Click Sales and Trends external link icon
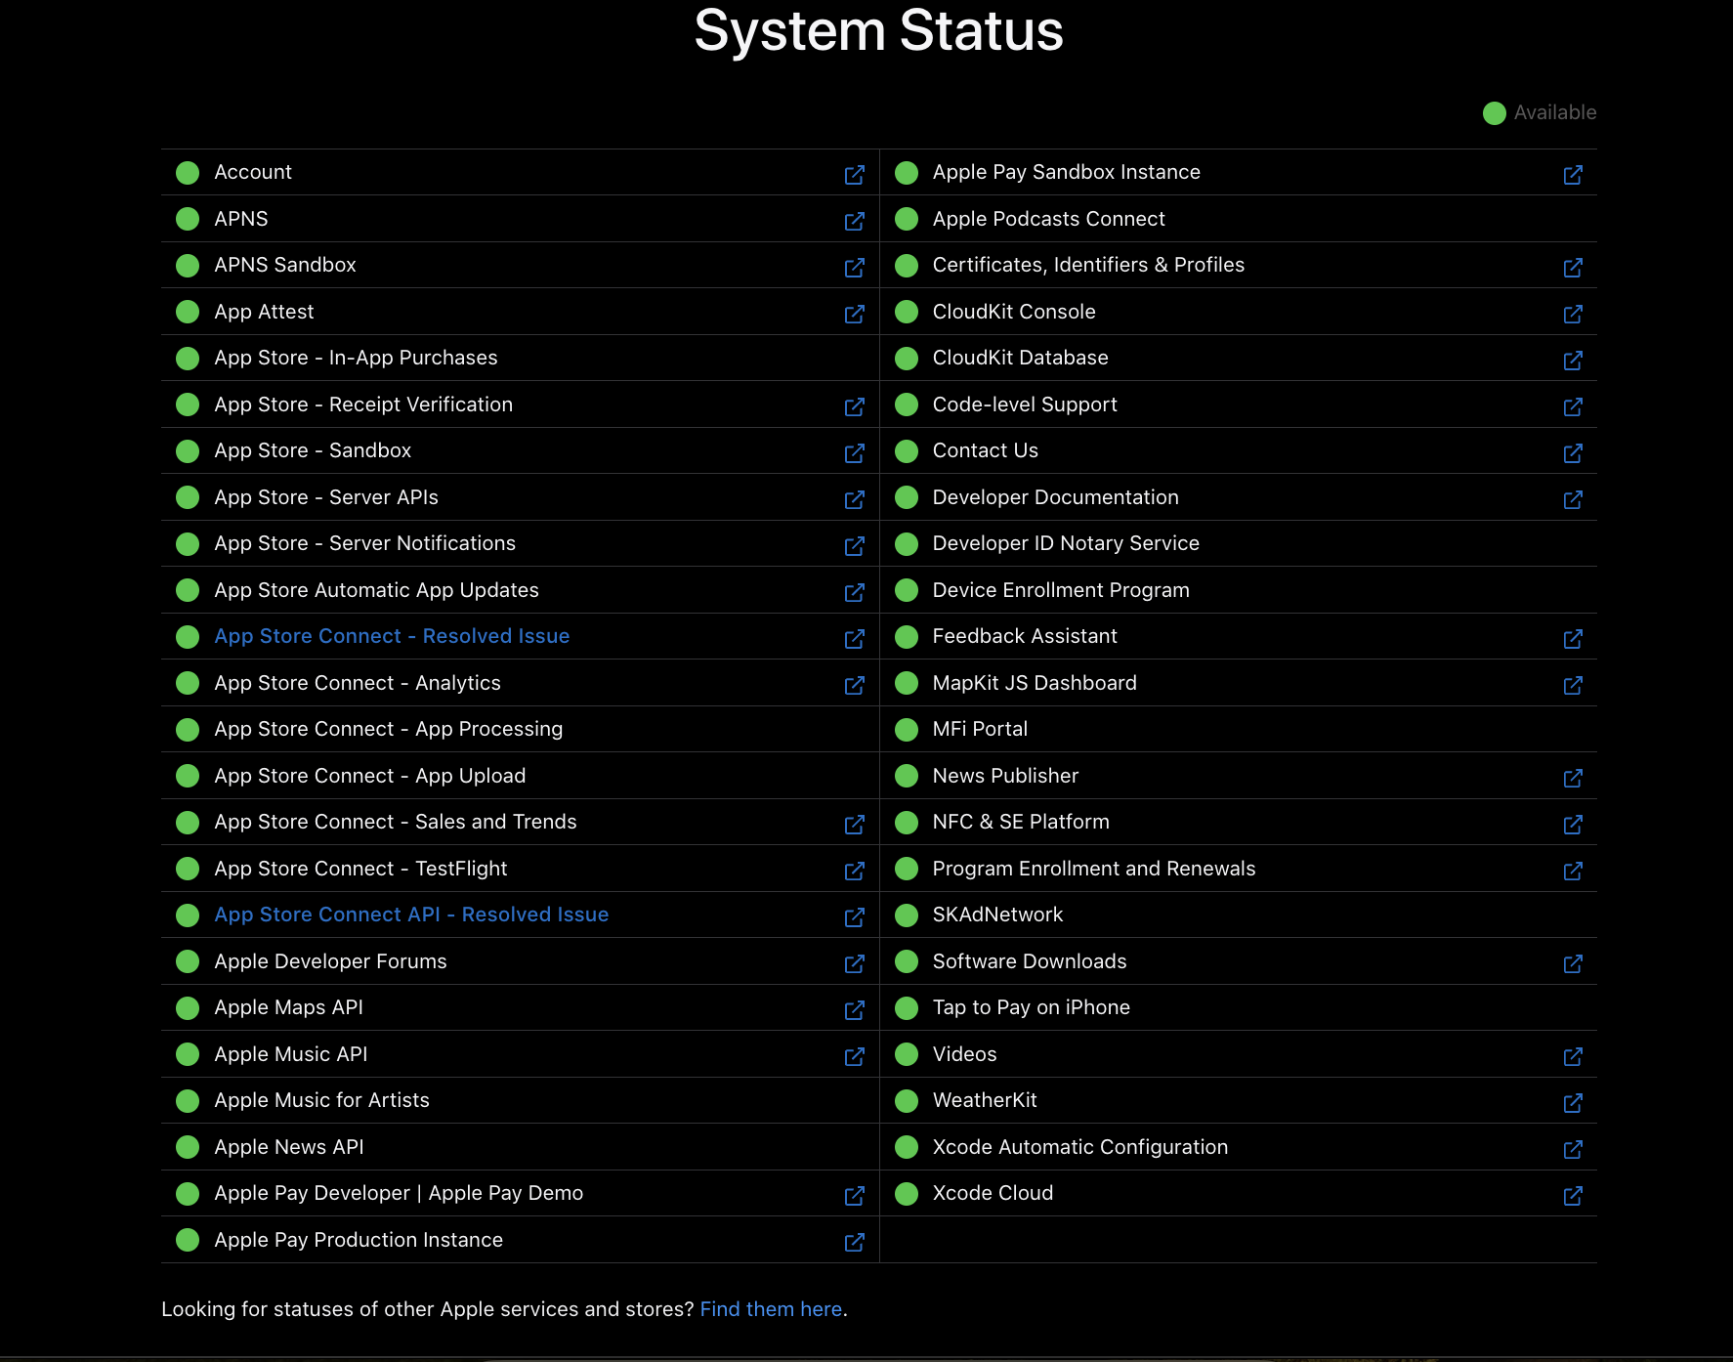 (855, 824)
